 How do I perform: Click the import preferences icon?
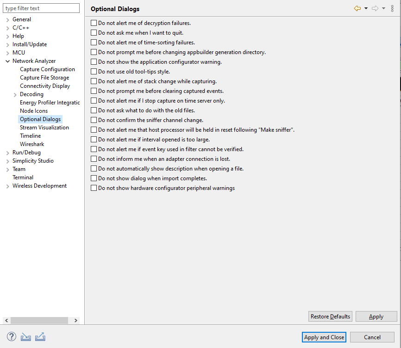(25, 336)
